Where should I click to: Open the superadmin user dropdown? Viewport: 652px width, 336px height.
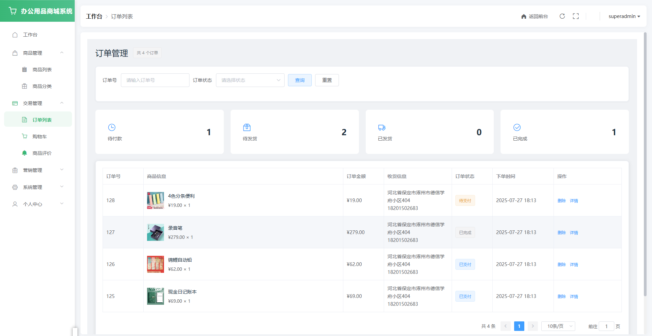pos(624,16)
